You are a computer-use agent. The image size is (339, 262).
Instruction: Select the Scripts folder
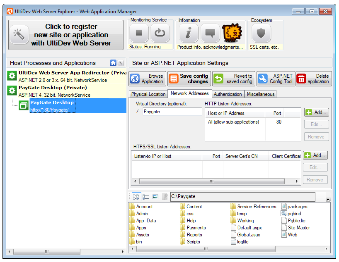click(190, 242)
